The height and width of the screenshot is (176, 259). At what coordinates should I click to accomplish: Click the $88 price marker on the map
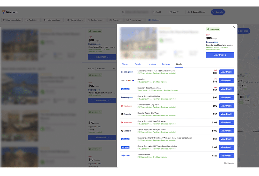point(242,97)
